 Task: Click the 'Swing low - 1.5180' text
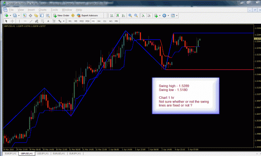coord(173,90)
